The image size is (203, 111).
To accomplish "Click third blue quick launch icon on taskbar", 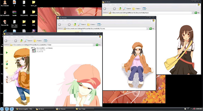I will [x=12, y=109].
